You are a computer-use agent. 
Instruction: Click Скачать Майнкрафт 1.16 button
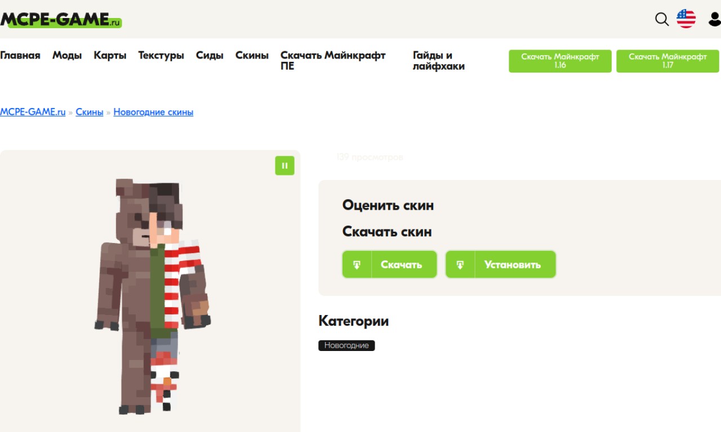pyautogui.click(x=560, y=61)
